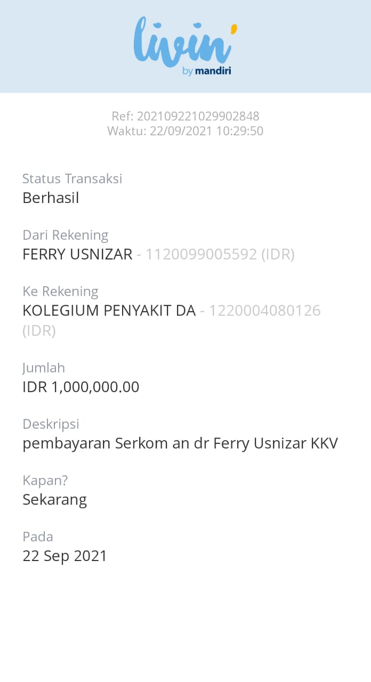Tap the Ke Rekening label
This screenshot has height=682, width=371.
[x=60, y=291]
